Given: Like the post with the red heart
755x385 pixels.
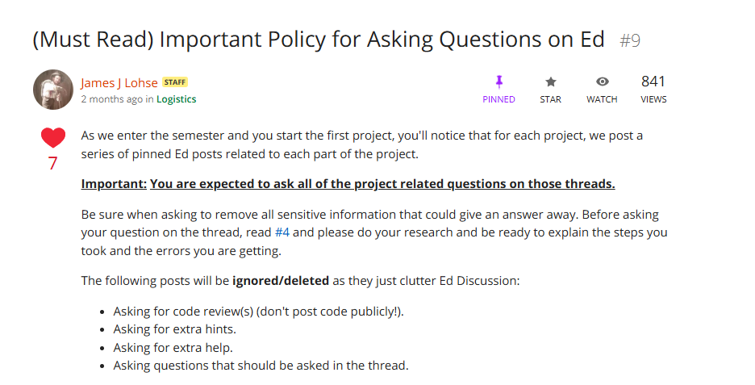Looking at the screenshot, I should coord(53,138).
